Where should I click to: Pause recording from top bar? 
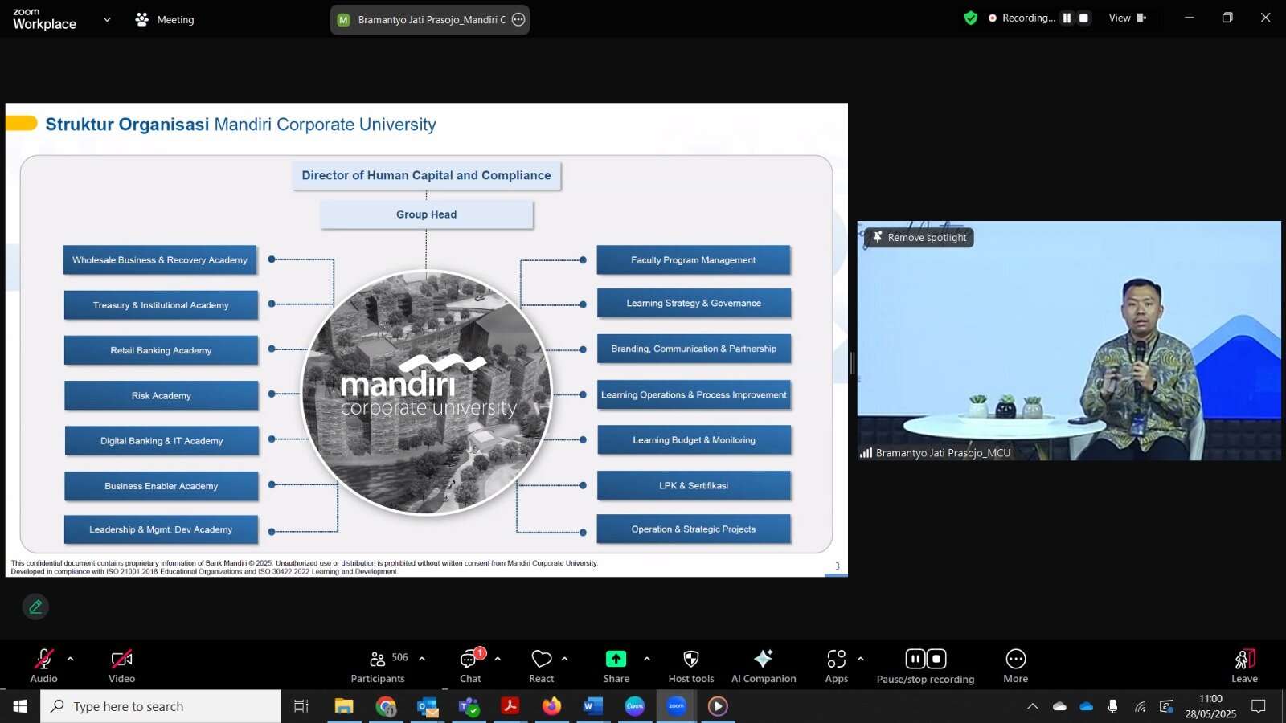click(1067, 18)
